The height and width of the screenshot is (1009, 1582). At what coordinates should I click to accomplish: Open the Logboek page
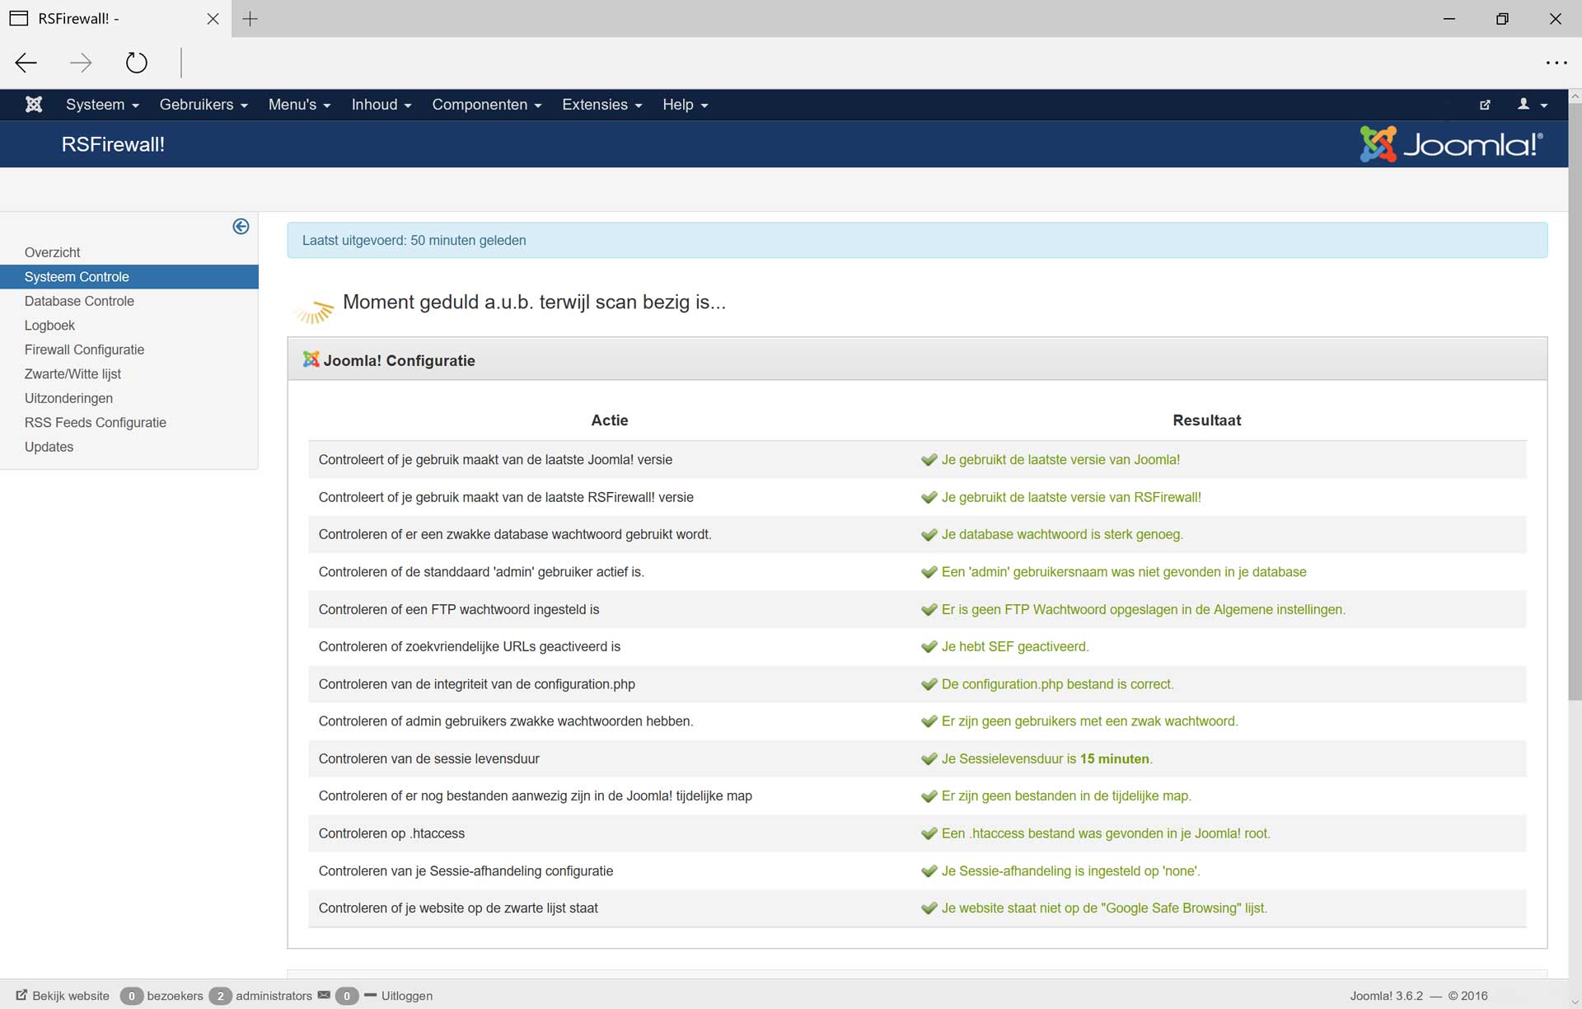(x=49, y=326)
